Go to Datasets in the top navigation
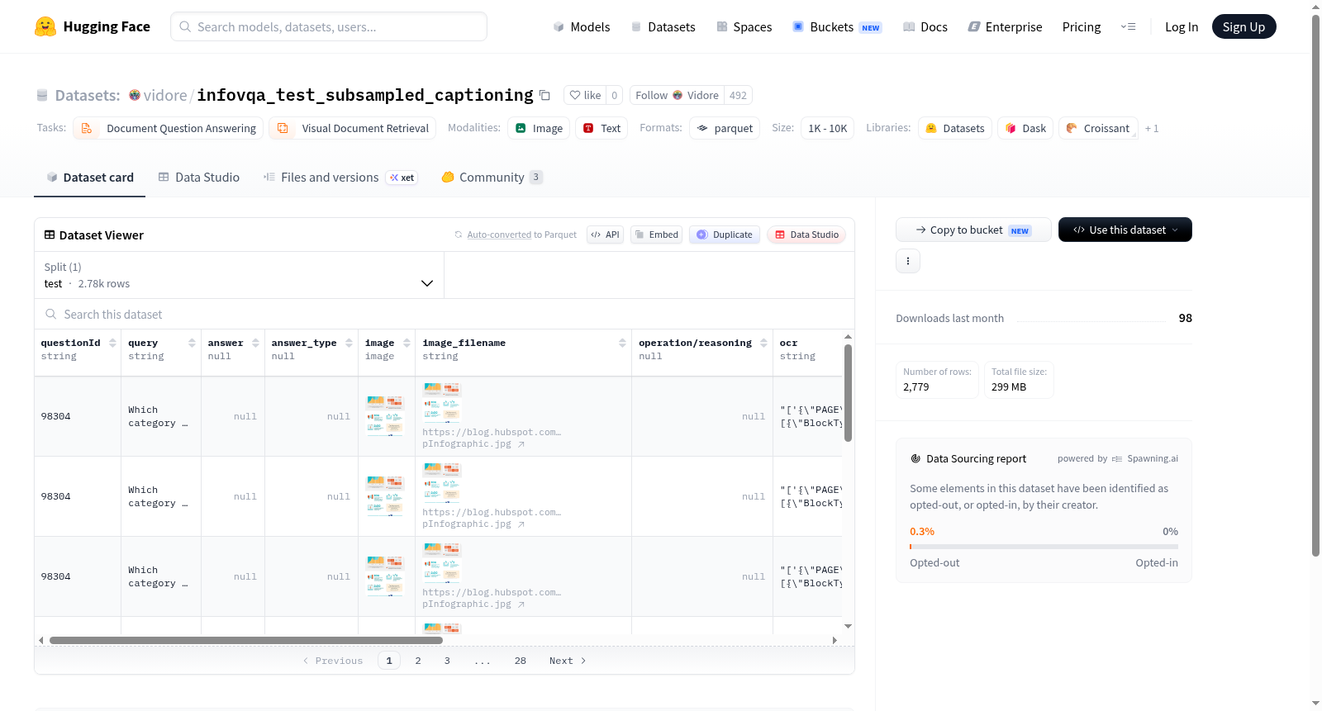This screenshot has height=711, width=1322. [x=663, y=26]
